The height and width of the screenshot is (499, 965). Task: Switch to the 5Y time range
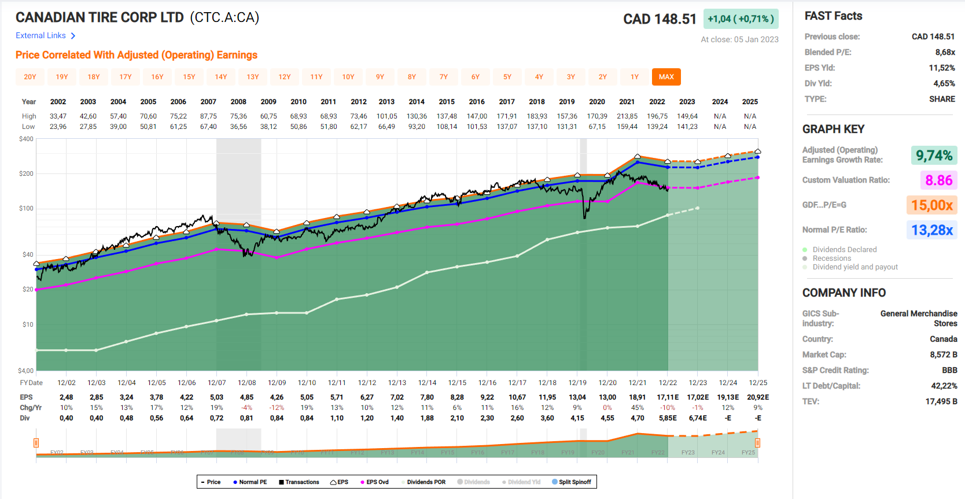point(507,77)
